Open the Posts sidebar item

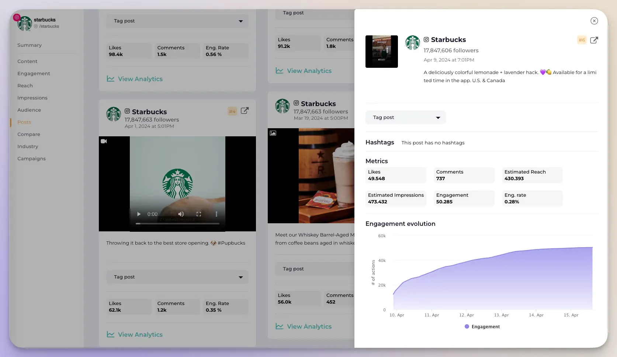(24, 122)
